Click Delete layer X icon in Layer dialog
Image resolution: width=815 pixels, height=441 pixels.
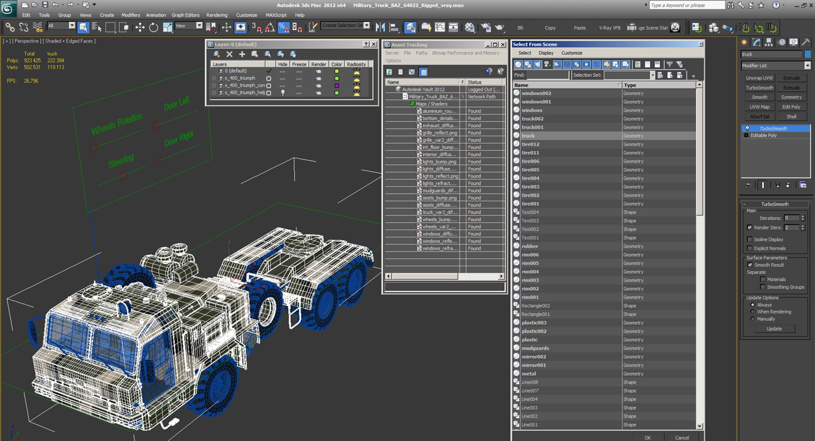point(229,54)
